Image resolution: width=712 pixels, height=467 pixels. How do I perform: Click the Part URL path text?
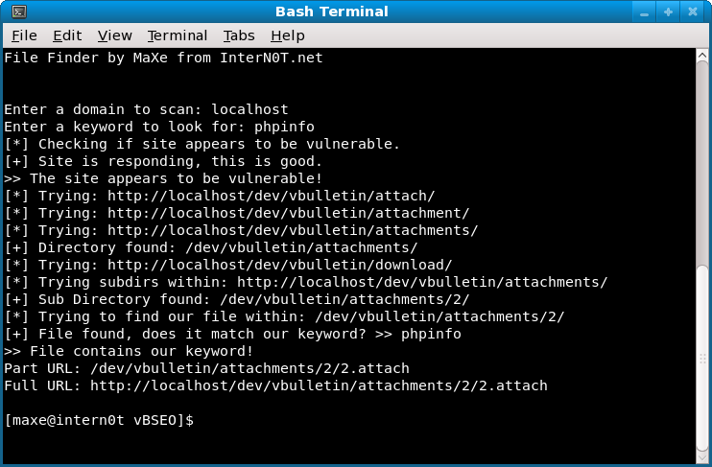[249, 368]
